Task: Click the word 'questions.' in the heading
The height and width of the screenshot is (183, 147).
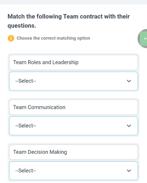Action: [22, 26]
